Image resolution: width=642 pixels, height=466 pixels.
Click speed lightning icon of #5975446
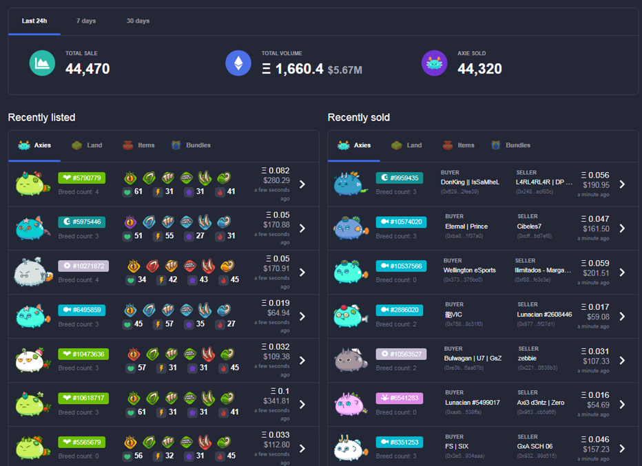(158, 236)
